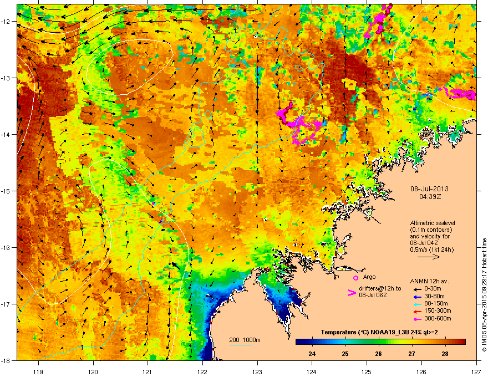Click the cyan isobath sample line under 200 1000m
488x377 pixels.
[240, 345]
